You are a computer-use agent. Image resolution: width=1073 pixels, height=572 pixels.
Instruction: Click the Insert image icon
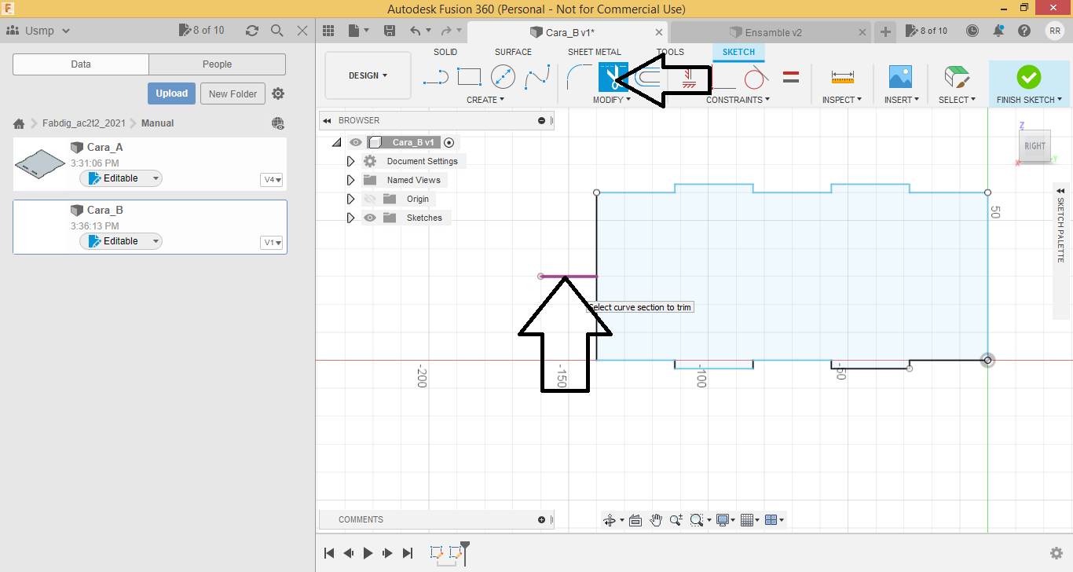900,77
